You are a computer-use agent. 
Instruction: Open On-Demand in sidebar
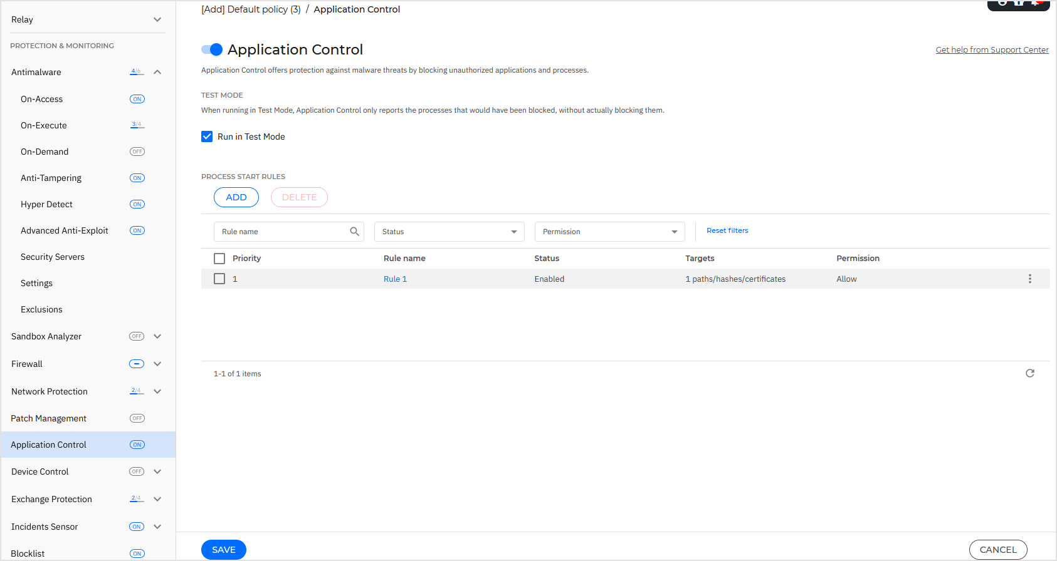point(45,152)
